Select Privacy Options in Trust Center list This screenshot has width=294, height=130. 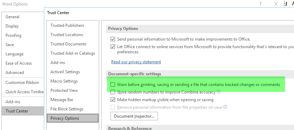coord(73,118)
